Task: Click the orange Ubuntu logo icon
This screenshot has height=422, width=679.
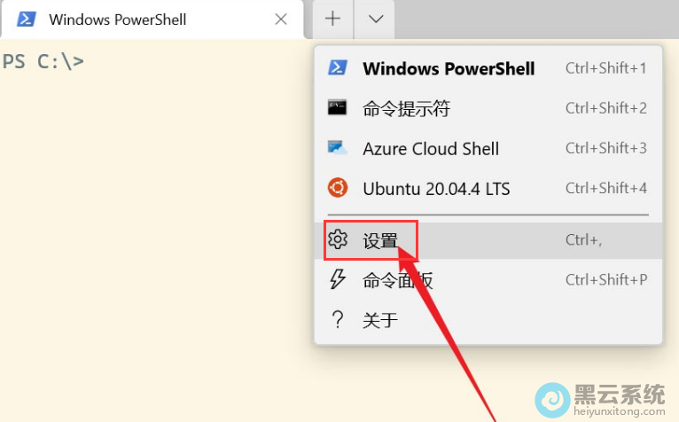Action: pyautogui.click(x=338, y=188)
